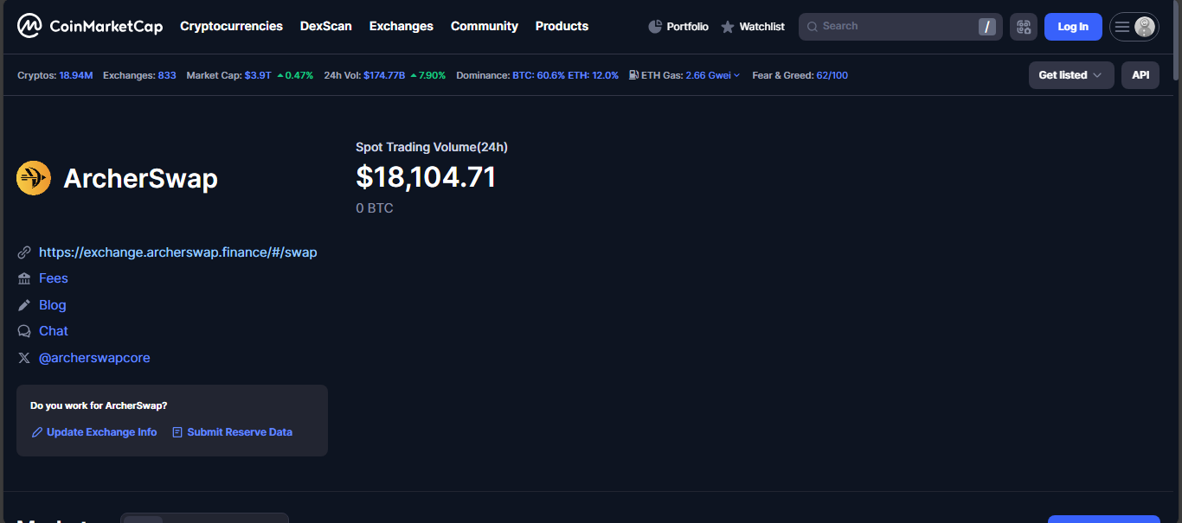Open the DexScan menu item
The height and width of the screenshot is (523, 1182).
point(325,26)
